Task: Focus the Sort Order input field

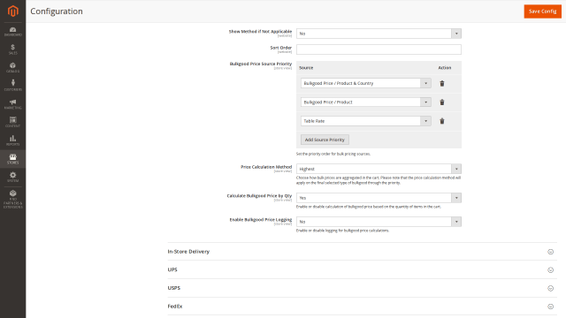Action: (379, 49)
